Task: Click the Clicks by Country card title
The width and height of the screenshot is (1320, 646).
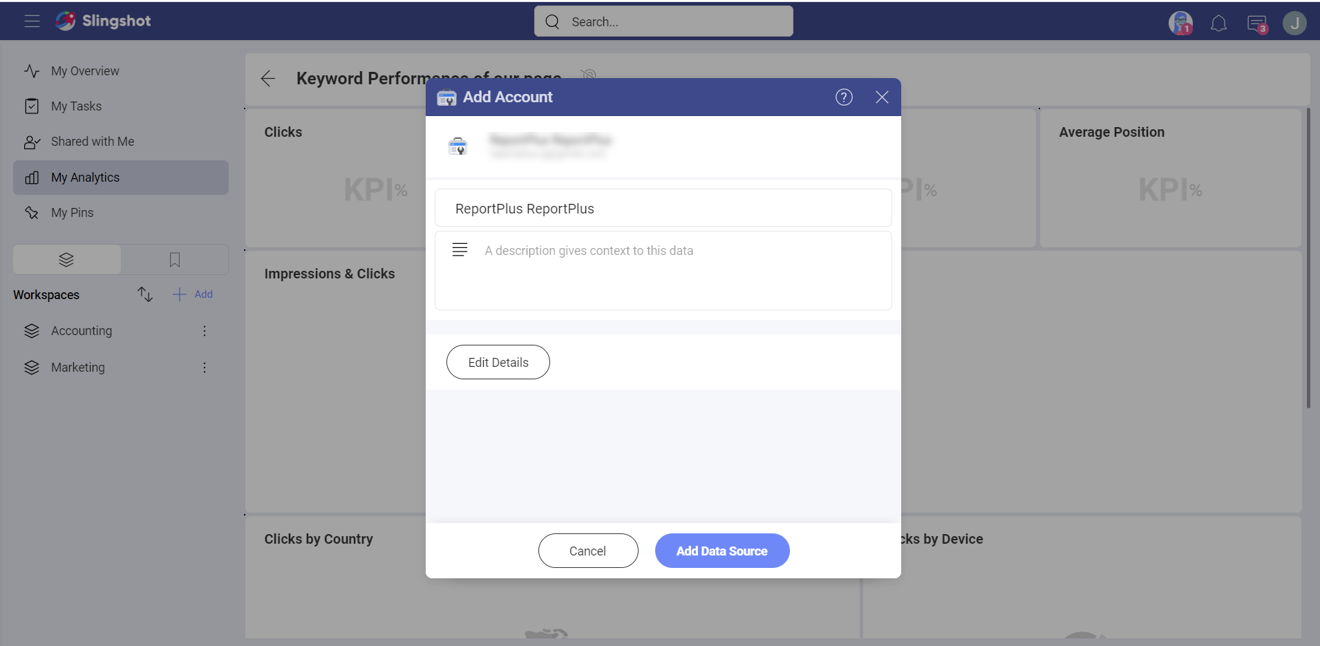Action: 319,539
